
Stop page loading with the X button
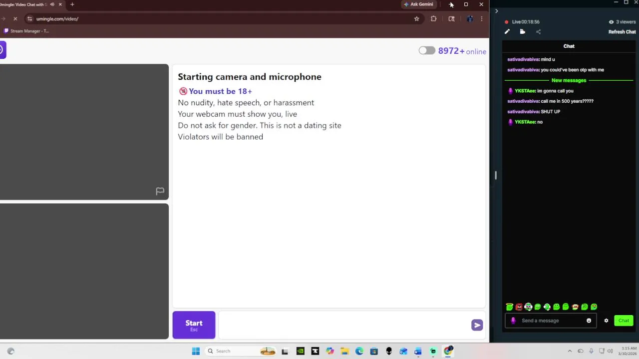[15, 19]
